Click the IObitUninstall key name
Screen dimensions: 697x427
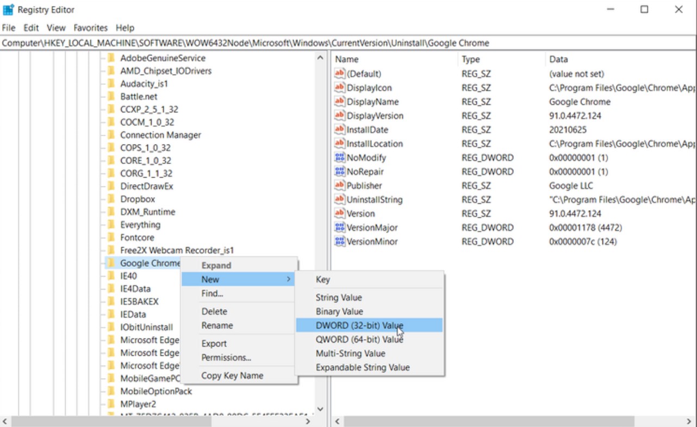(146, 327)
